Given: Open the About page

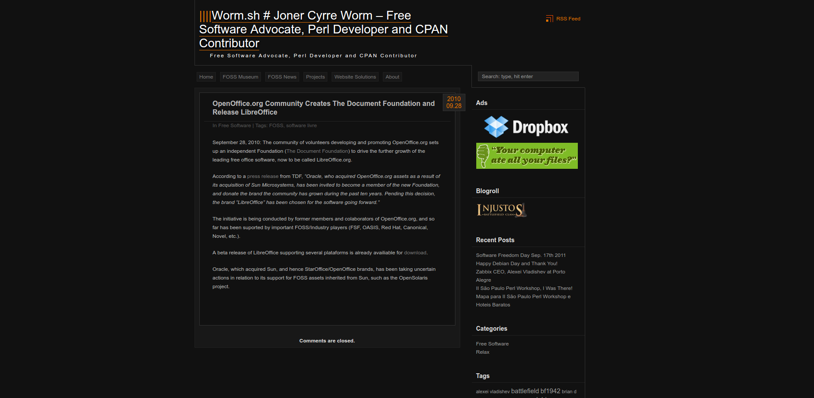Looking at the screenshot, I should (392, 77).
